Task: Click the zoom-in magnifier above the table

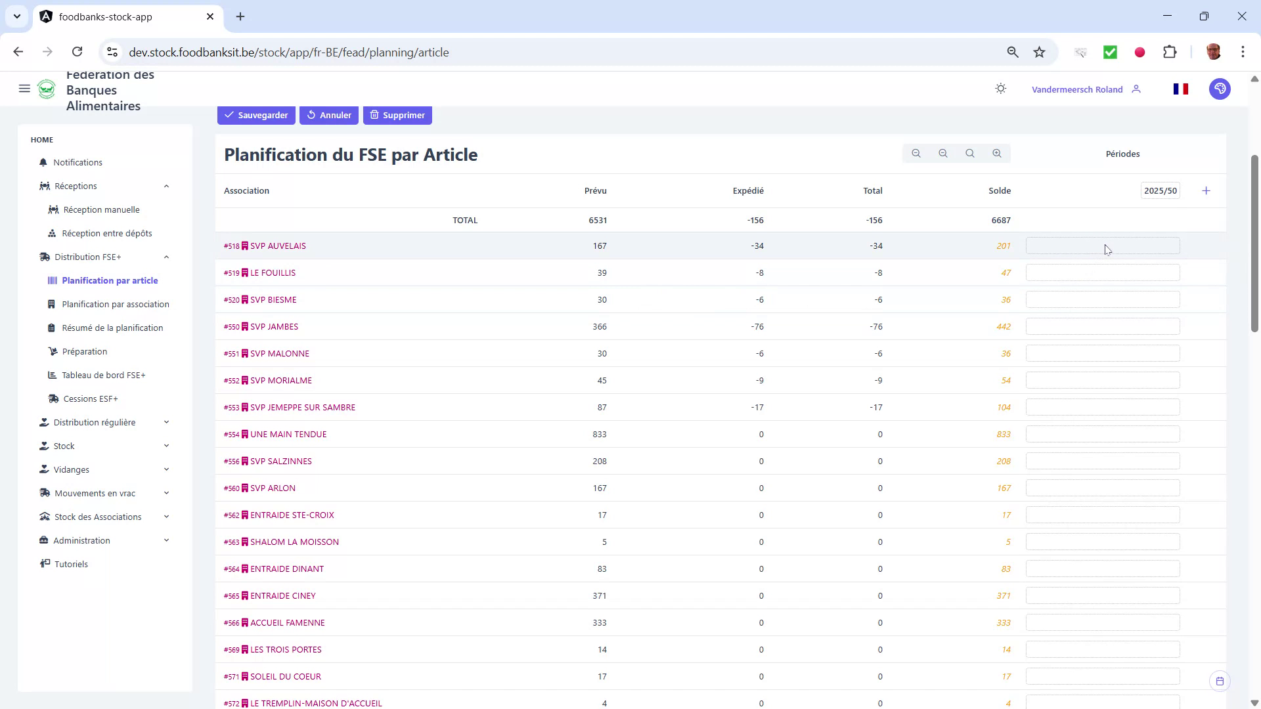Action: click(996, 153)
